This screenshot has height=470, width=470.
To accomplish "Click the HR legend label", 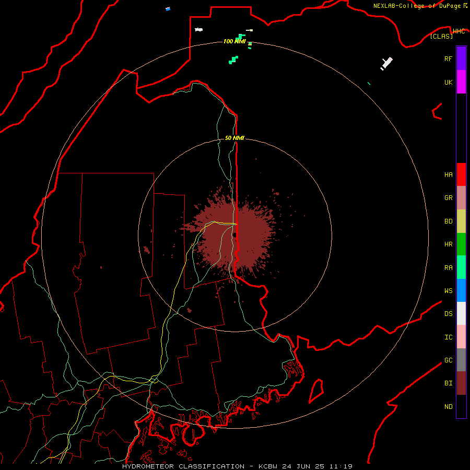I will [x=448, y=244].
